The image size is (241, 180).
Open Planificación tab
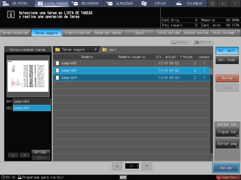coord(77,33)
